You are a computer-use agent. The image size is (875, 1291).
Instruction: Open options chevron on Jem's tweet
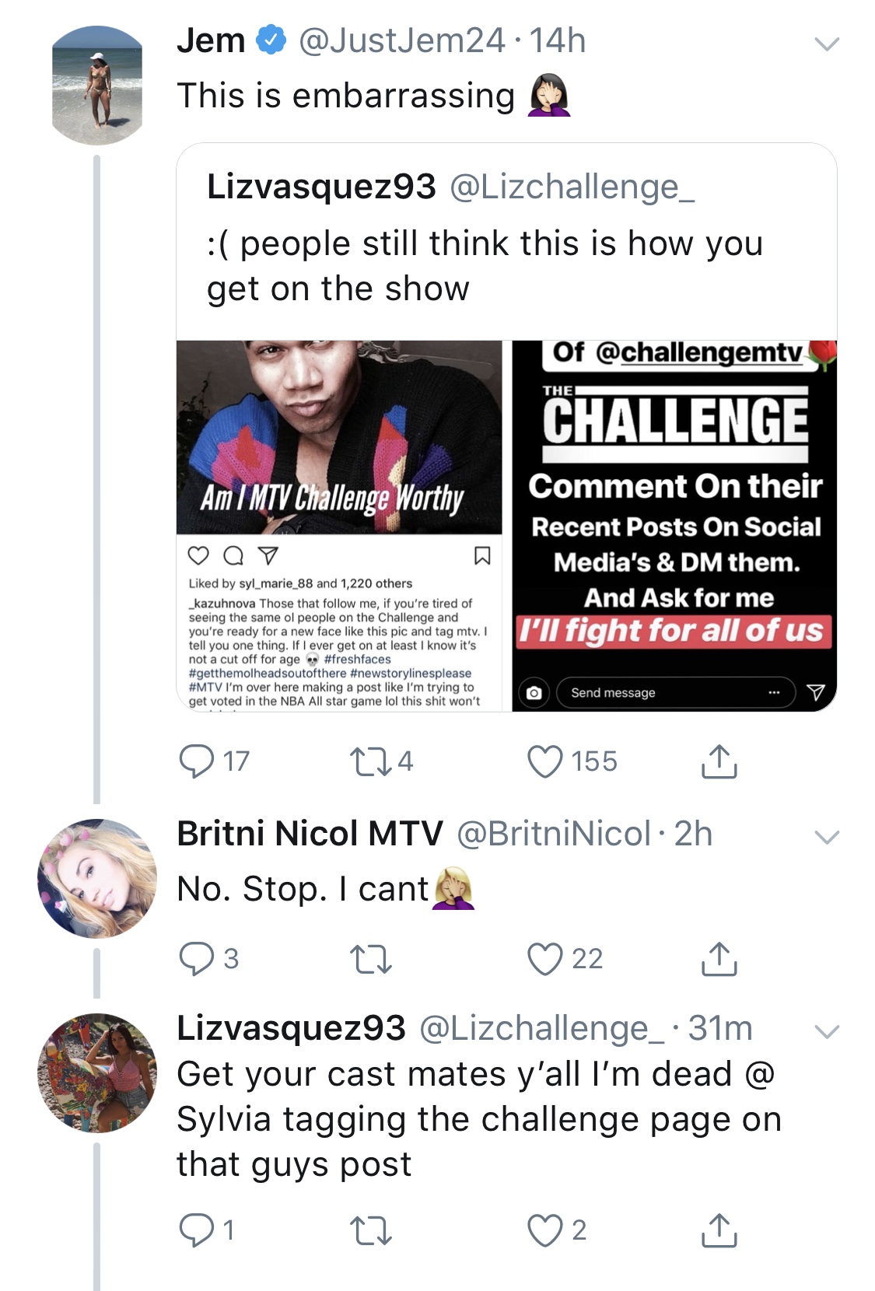tap(827, 44)
